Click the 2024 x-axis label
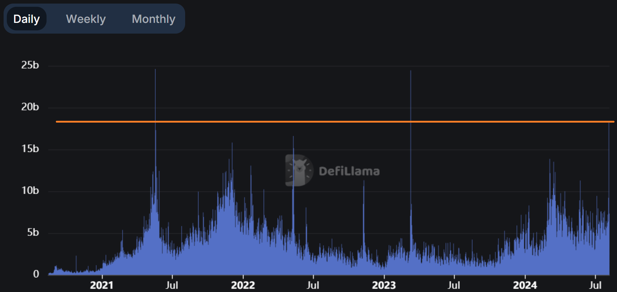617x292 pixels. pyautogui.click(x=525, y=285)
